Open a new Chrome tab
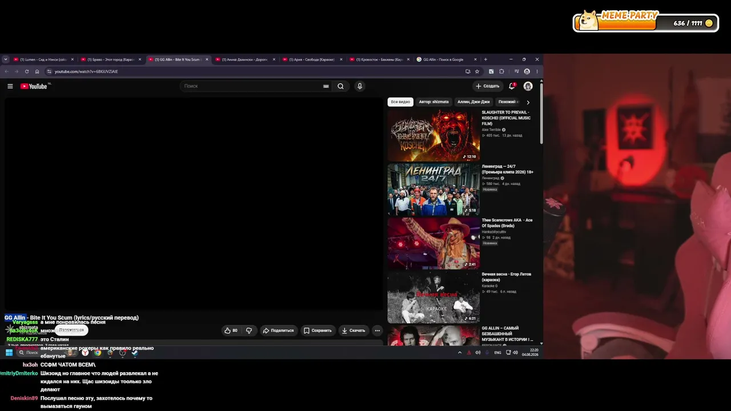Screen dimensions: 731x411 coord(485,59)
